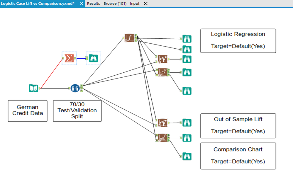Close the Logistic Case Lift vs Comparison.yxmd tab
The height and width of the screenshot is (172, 293).
tap(81, 4)
